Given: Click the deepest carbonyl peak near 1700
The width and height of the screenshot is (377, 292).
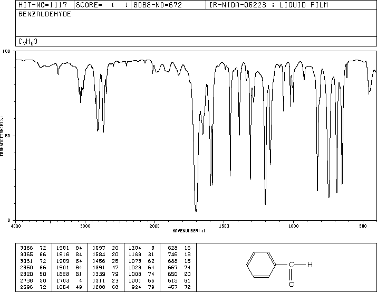Looking at the screenshot, I should click(x=196, y=210).
